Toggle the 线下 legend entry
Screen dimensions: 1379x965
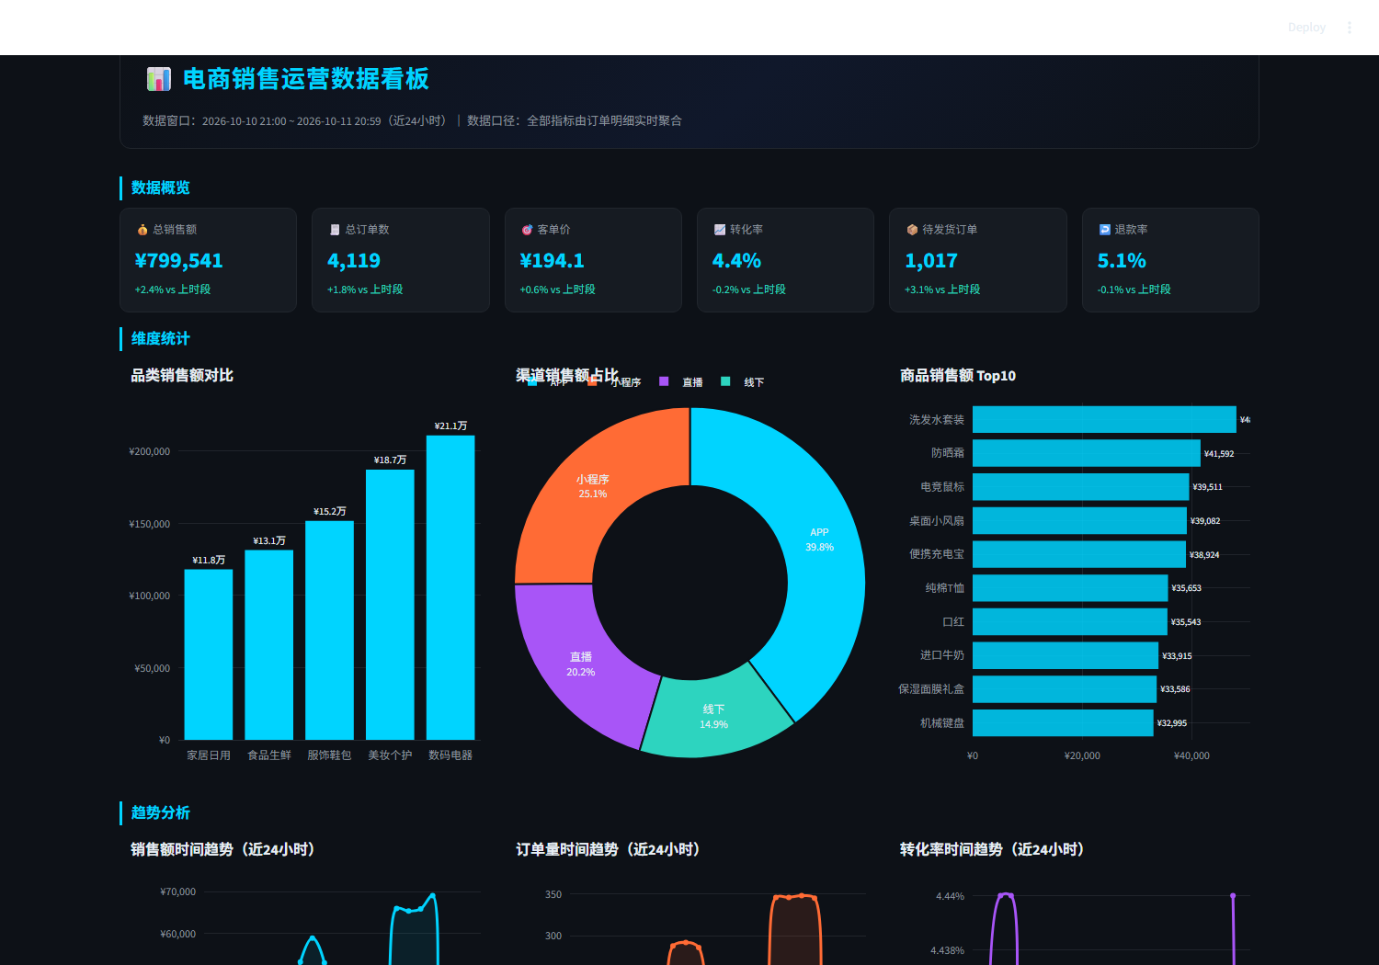[743, 381]
